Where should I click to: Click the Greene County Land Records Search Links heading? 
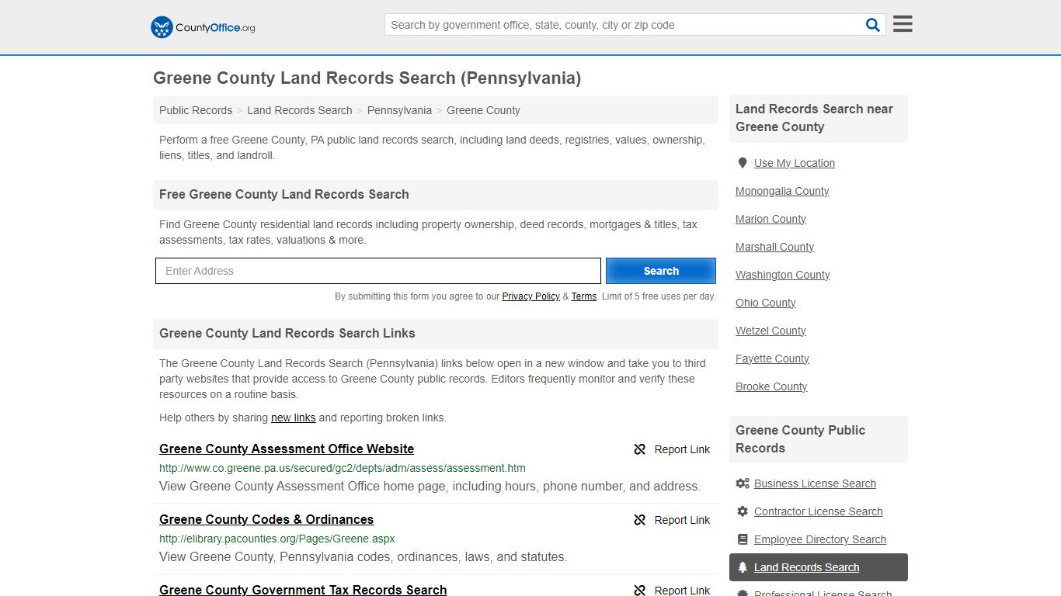point(287,333)
